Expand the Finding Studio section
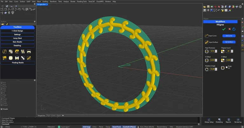 click(x=17, y=63)
